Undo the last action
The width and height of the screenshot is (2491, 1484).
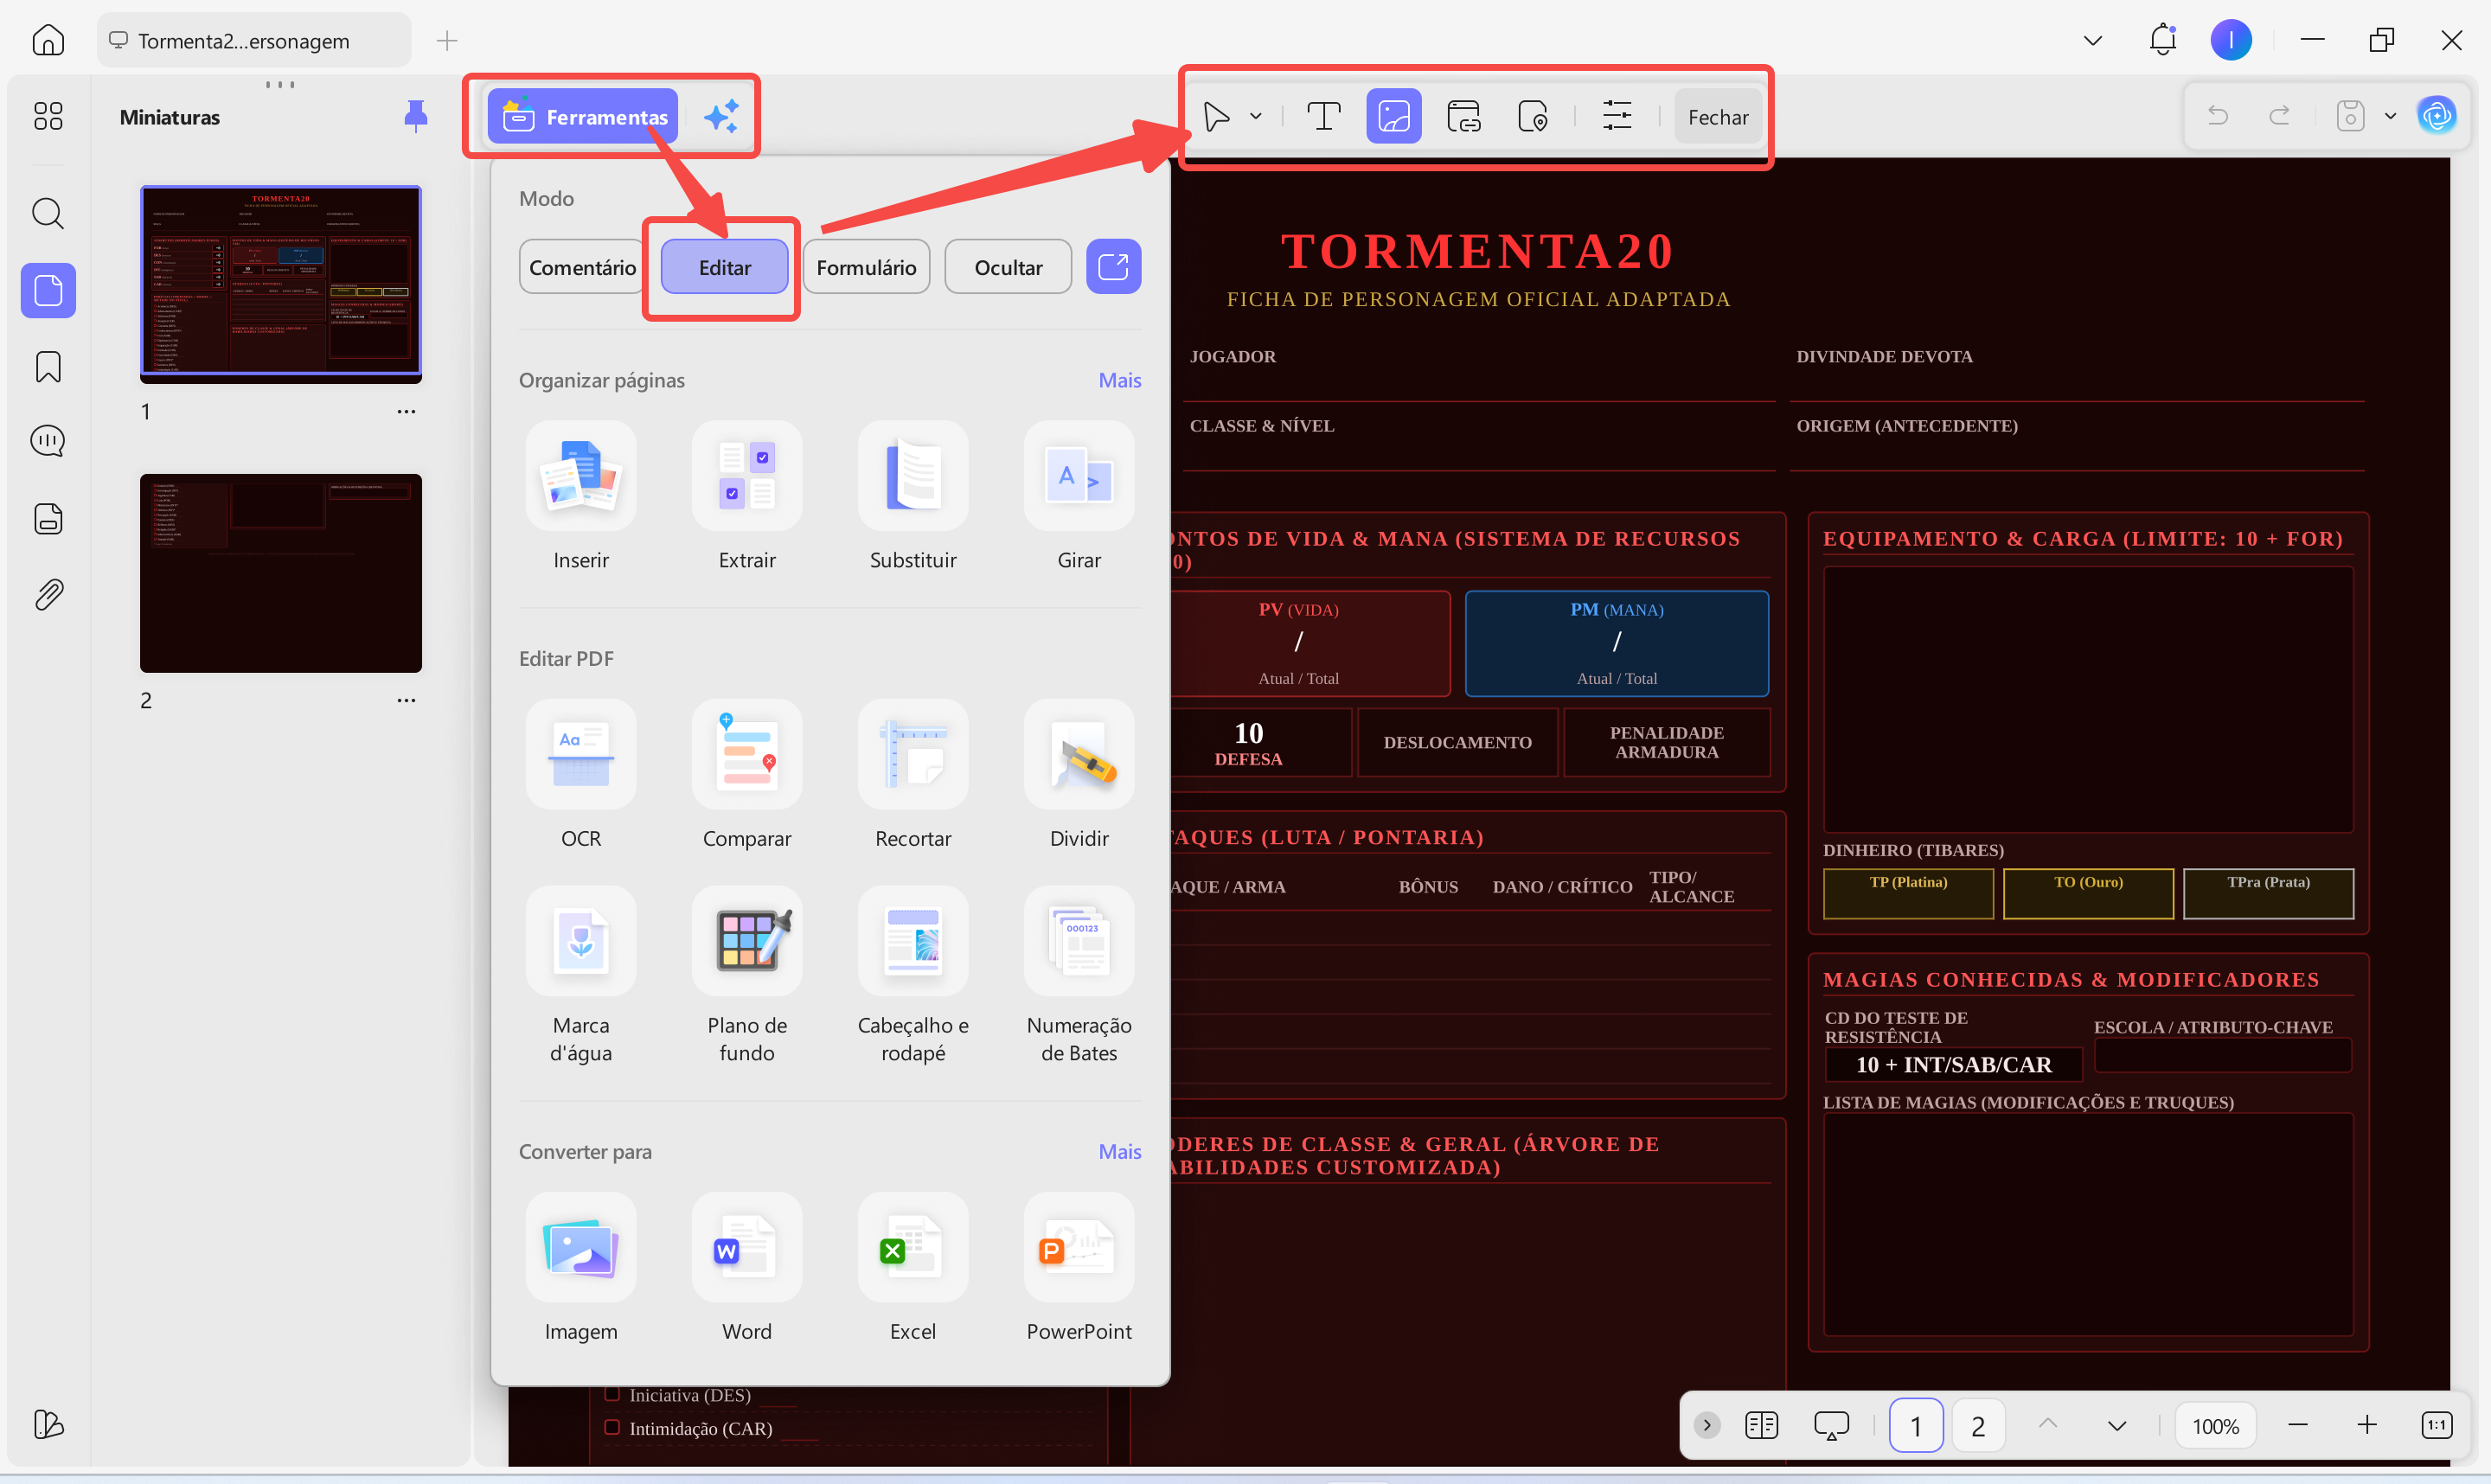(x=2217, y=116)
